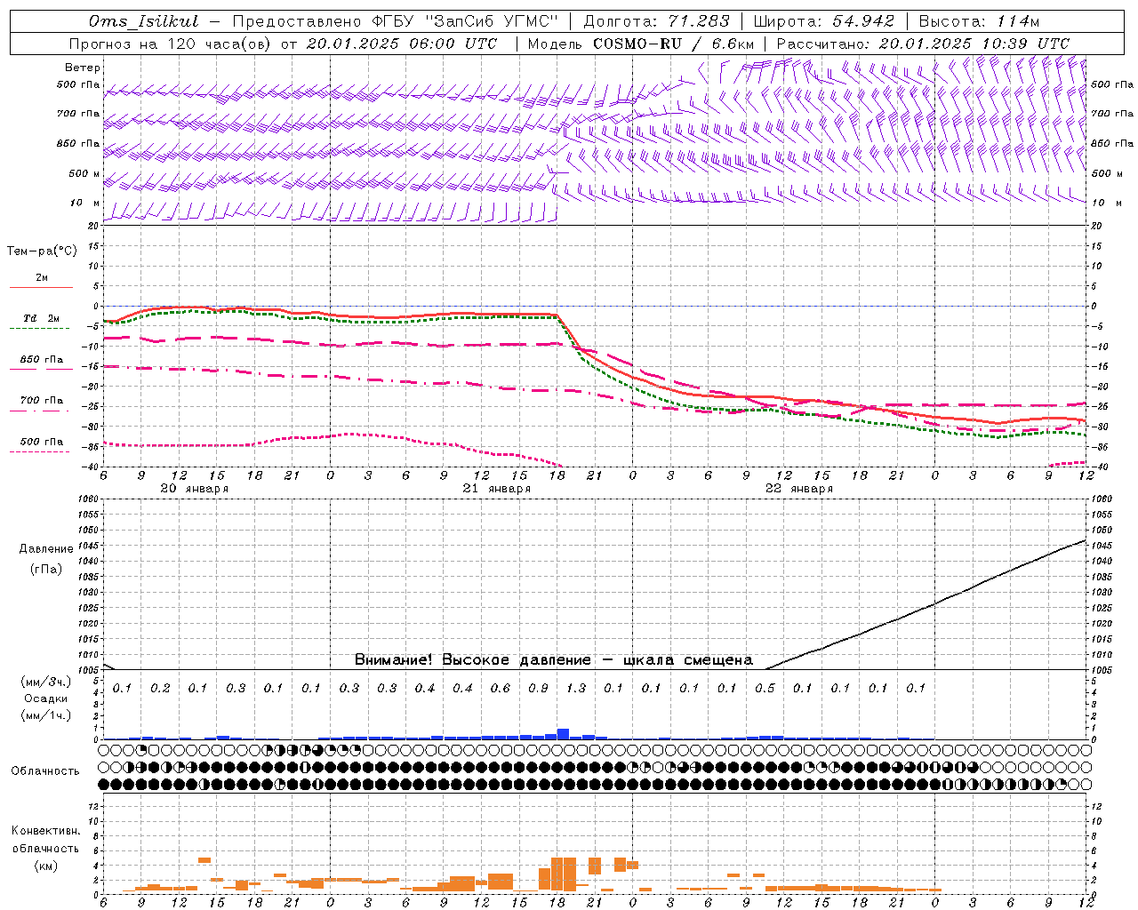Image resolution: width=1138 pixels, height=910 pixels.
Task: Click the Долгота: 71.283 value
Action: click(656, 21)
